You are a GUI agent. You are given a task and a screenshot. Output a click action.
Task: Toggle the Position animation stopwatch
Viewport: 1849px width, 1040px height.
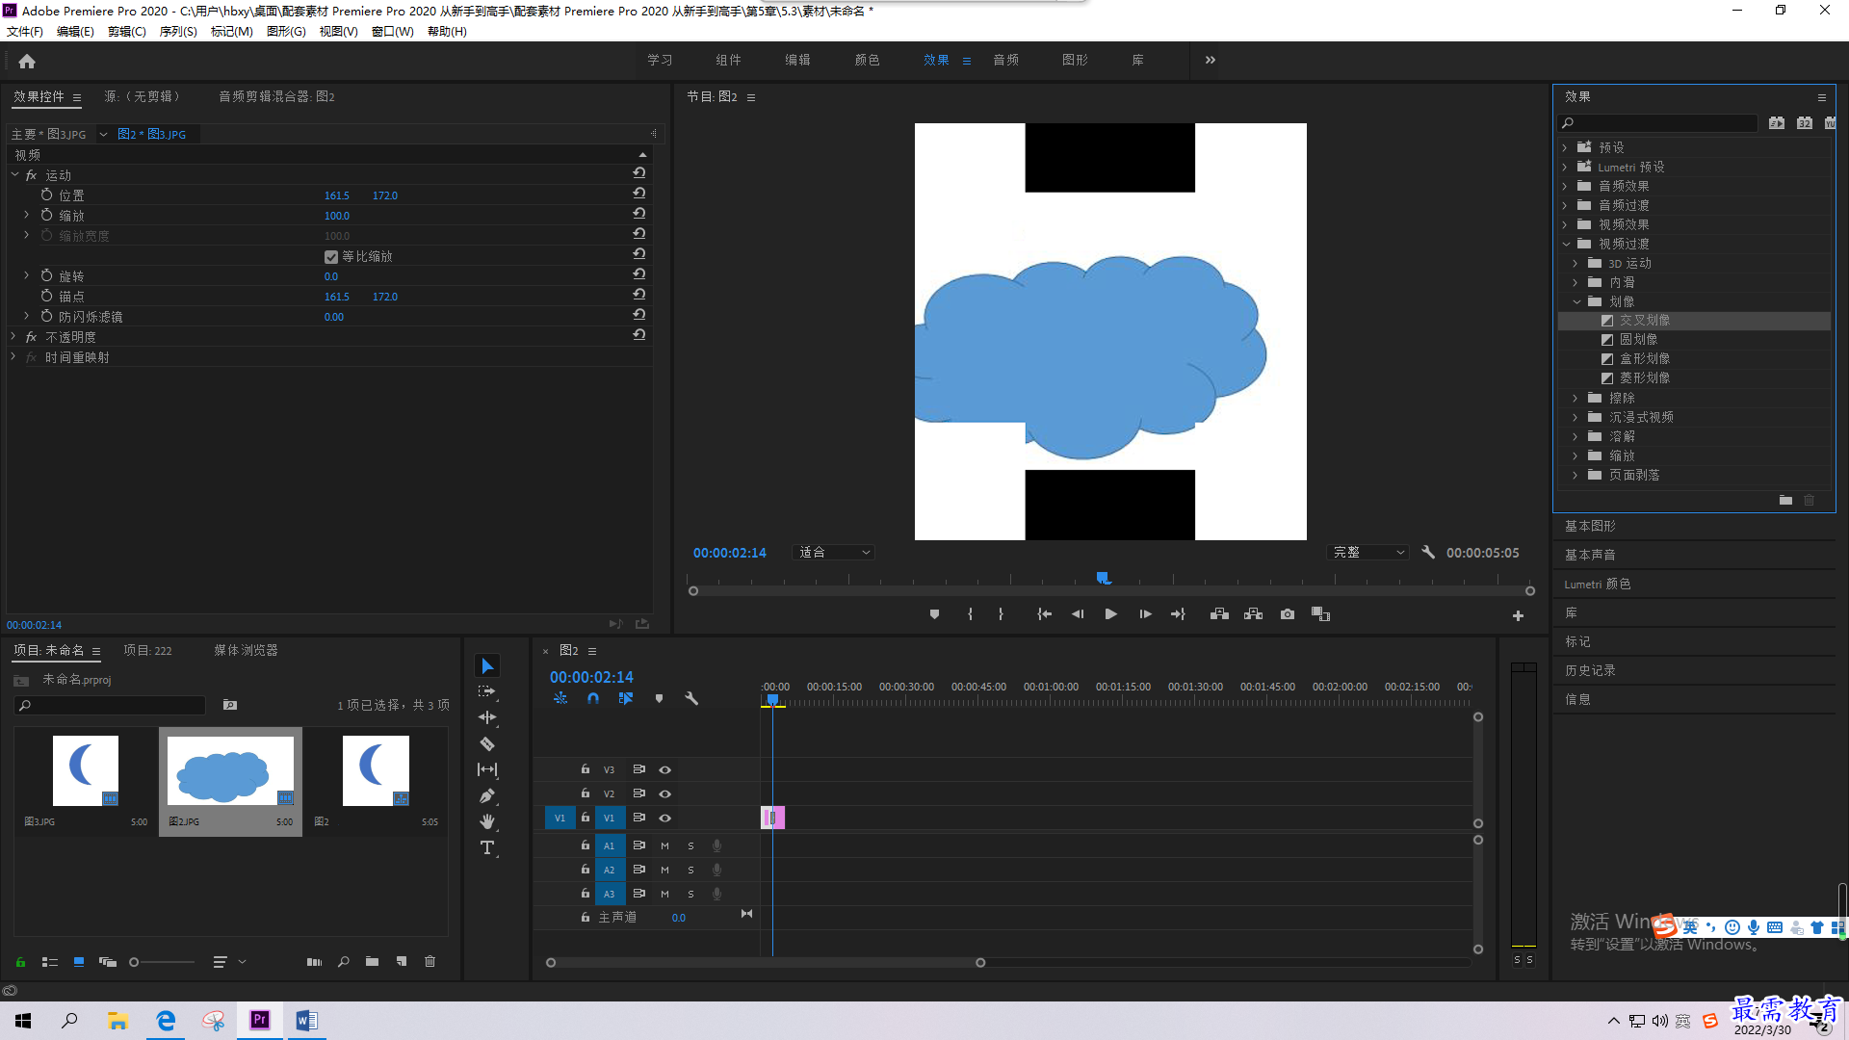point(46,195)
